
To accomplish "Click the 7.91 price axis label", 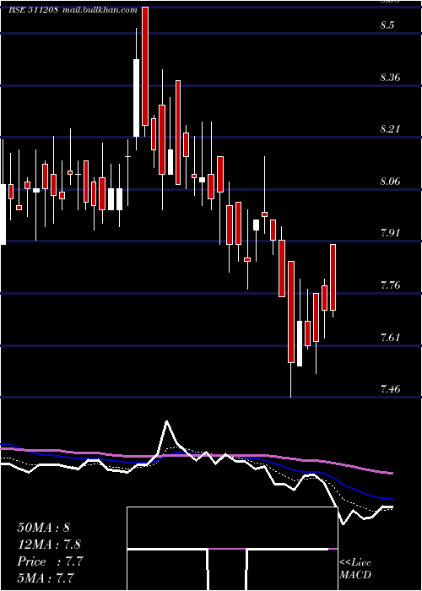I will [390, 233].
